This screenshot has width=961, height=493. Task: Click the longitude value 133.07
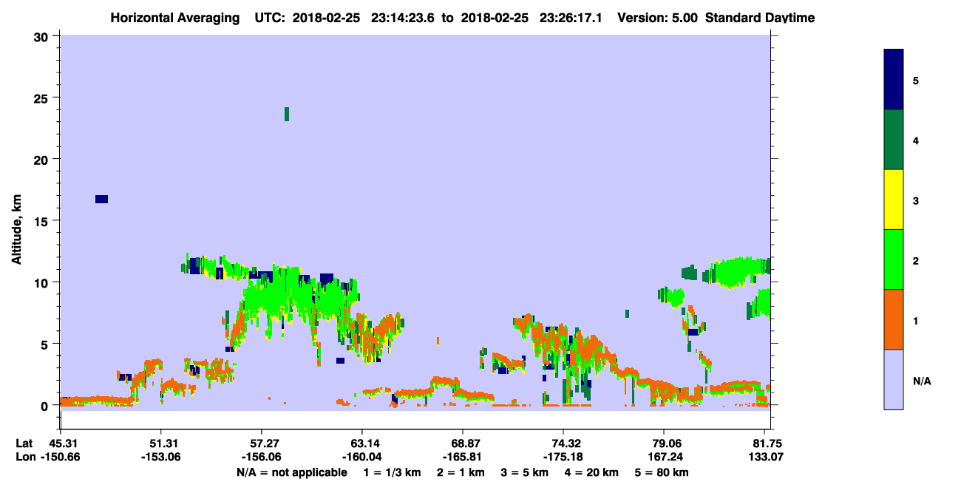point(767,457)
